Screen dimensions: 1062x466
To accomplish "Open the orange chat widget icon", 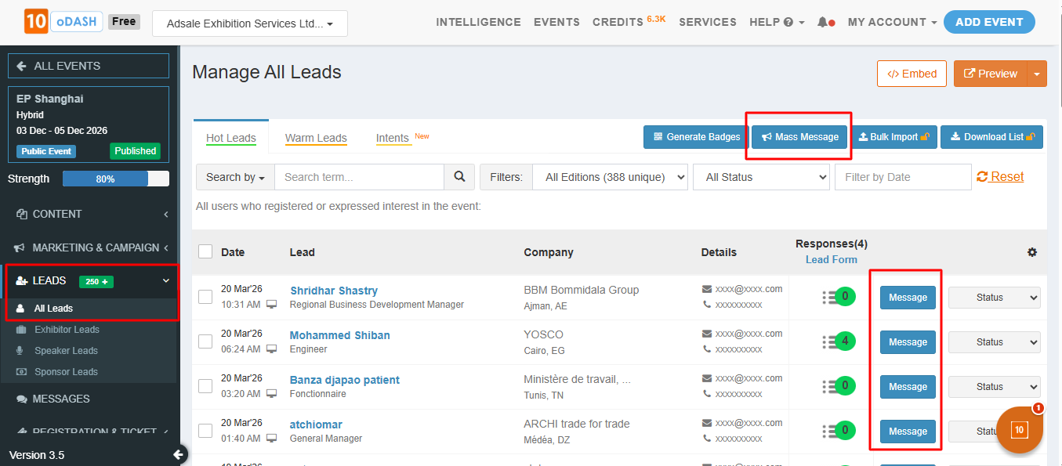I will pos(1019,430).
